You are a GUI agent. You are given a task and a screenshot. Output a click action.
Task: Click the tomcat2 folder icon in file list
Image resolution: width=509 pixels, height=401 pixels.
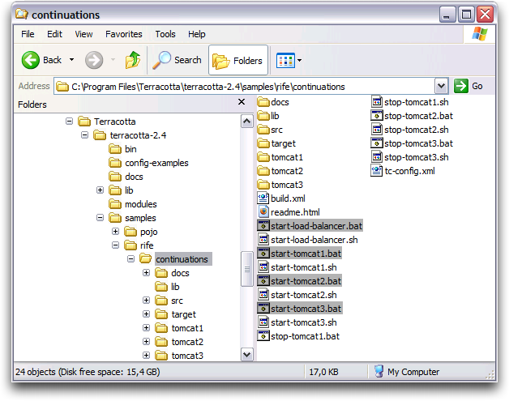tap(263, 171)
